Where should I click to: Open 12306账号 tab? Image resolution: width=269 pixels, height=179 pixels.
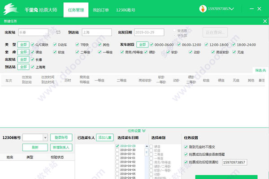(x=126, y=10)
